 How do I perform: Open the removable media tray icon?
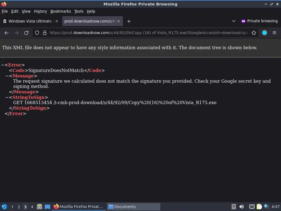pos(234,207)
